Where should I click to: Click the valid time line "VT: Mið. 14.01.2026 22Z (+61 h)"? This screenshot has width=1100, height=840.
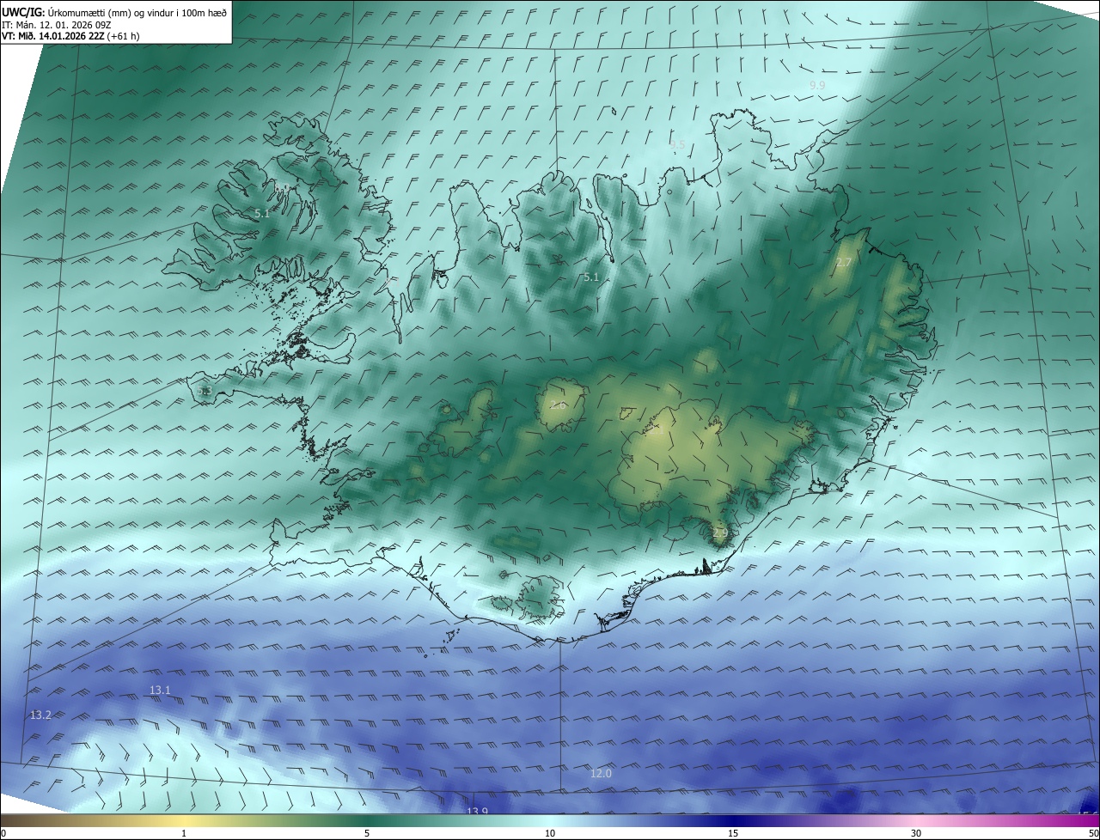pyautogui.click(x=70, y=36)
